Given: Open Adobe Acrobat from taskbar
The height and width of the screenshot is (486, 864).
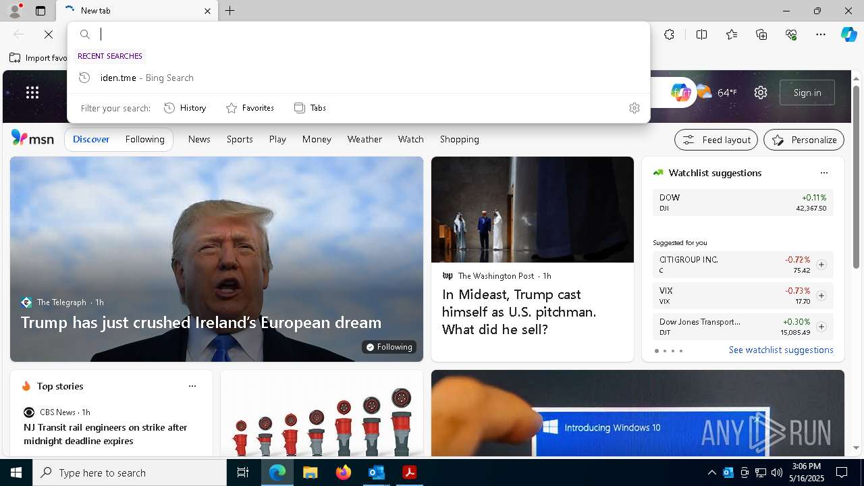Looking at the screenshot, I should pyautogui.click(x=409, y=473).
